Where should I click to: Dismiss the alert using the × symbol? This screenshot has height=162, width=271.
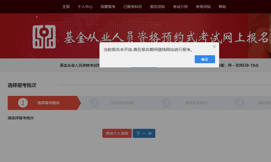(214, 46)
